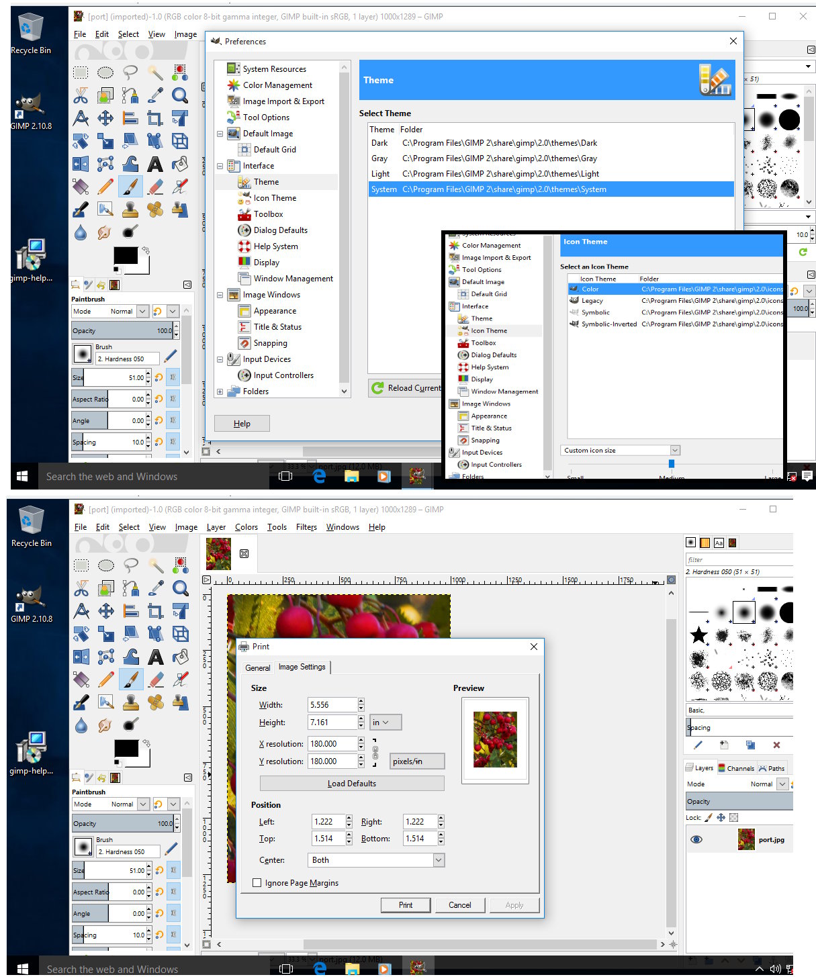Select Eraser tool in upper GIMP toolbox

tap(155, 187)
